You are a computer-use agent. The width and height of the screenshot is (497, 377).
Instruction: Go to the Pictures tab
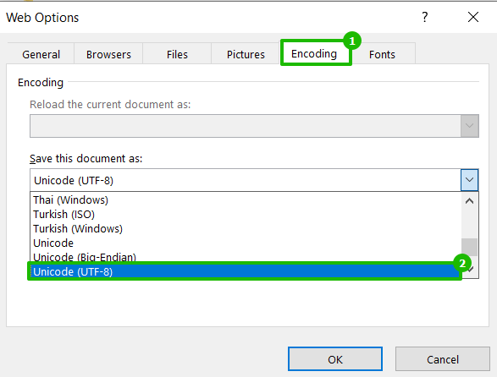pyautogui.click(x=246, y=54)
